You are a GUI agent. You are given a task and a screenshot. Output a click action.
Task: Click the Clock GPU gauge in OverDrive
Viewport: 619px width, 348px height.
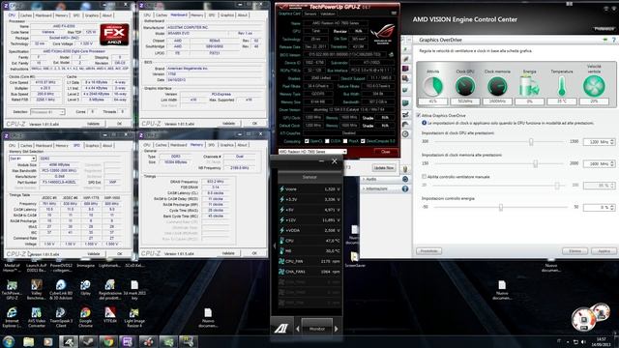[465, 86]
